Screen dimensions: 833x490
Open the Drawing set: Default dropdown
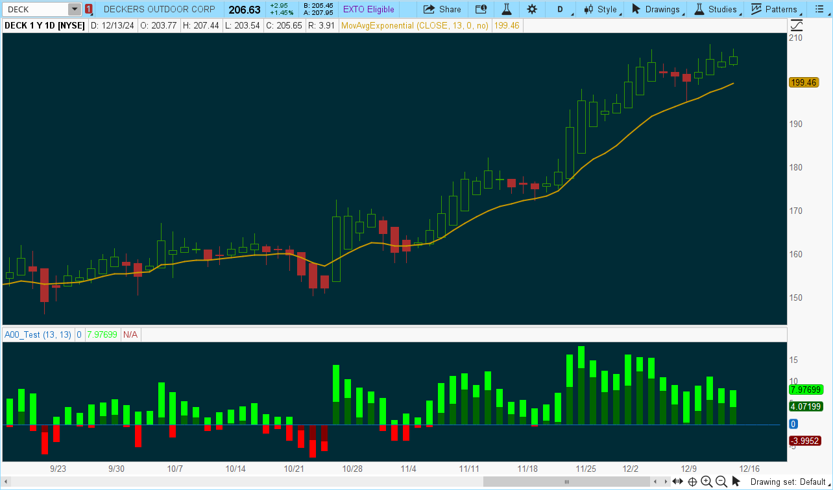(x=791, y=482)
